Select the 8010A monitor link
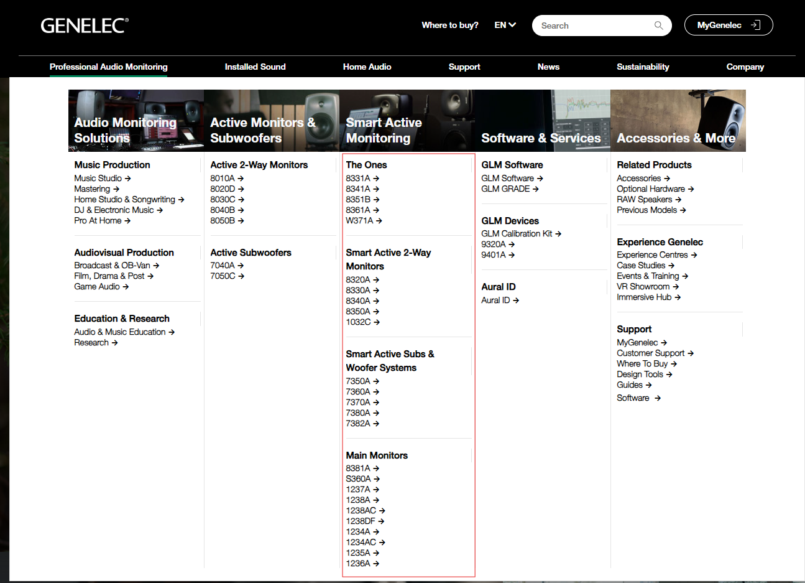Screen dimensions: 805x583 click(227, 178)
